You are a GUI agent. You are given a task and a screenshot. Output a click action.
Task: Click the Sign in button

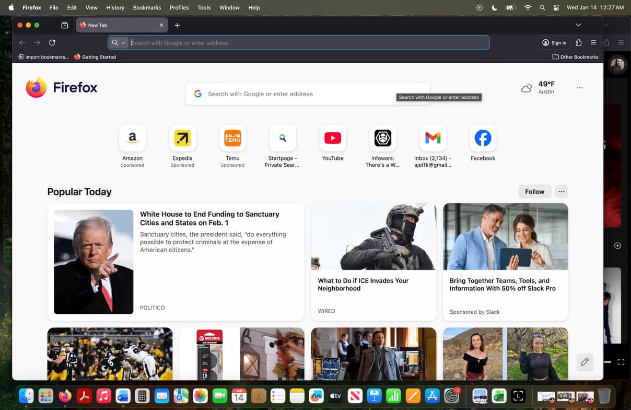[554, 43]
